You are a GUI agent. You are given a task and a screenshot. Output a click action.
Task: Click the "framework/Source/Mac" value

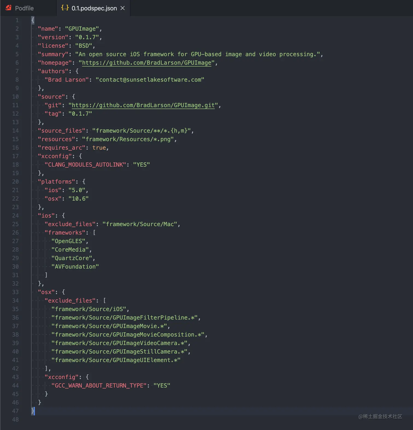[x=140, y=224]
